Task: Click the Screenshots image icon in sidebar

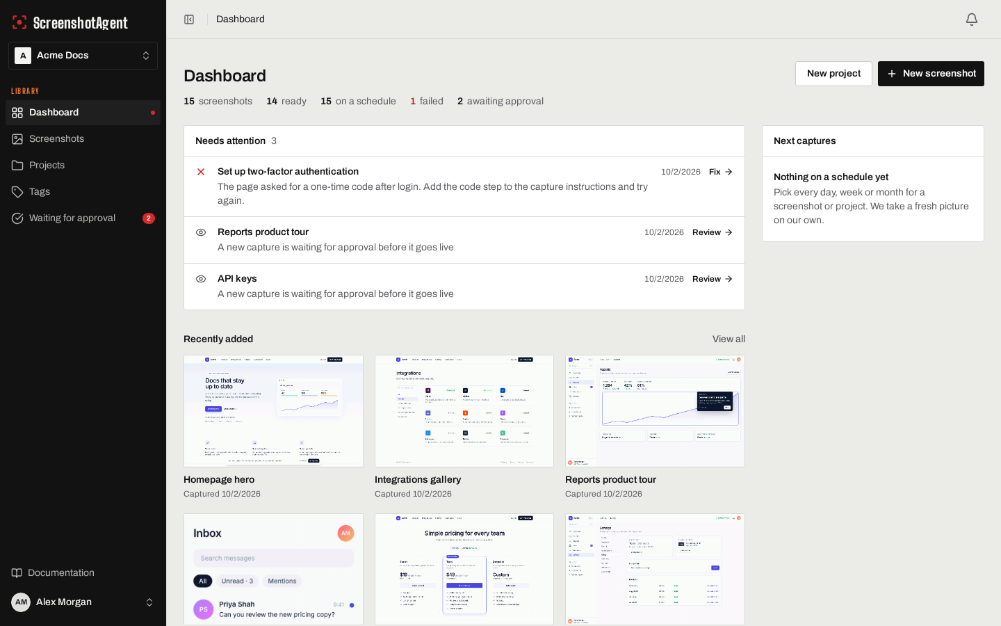Action: point(17,139)
